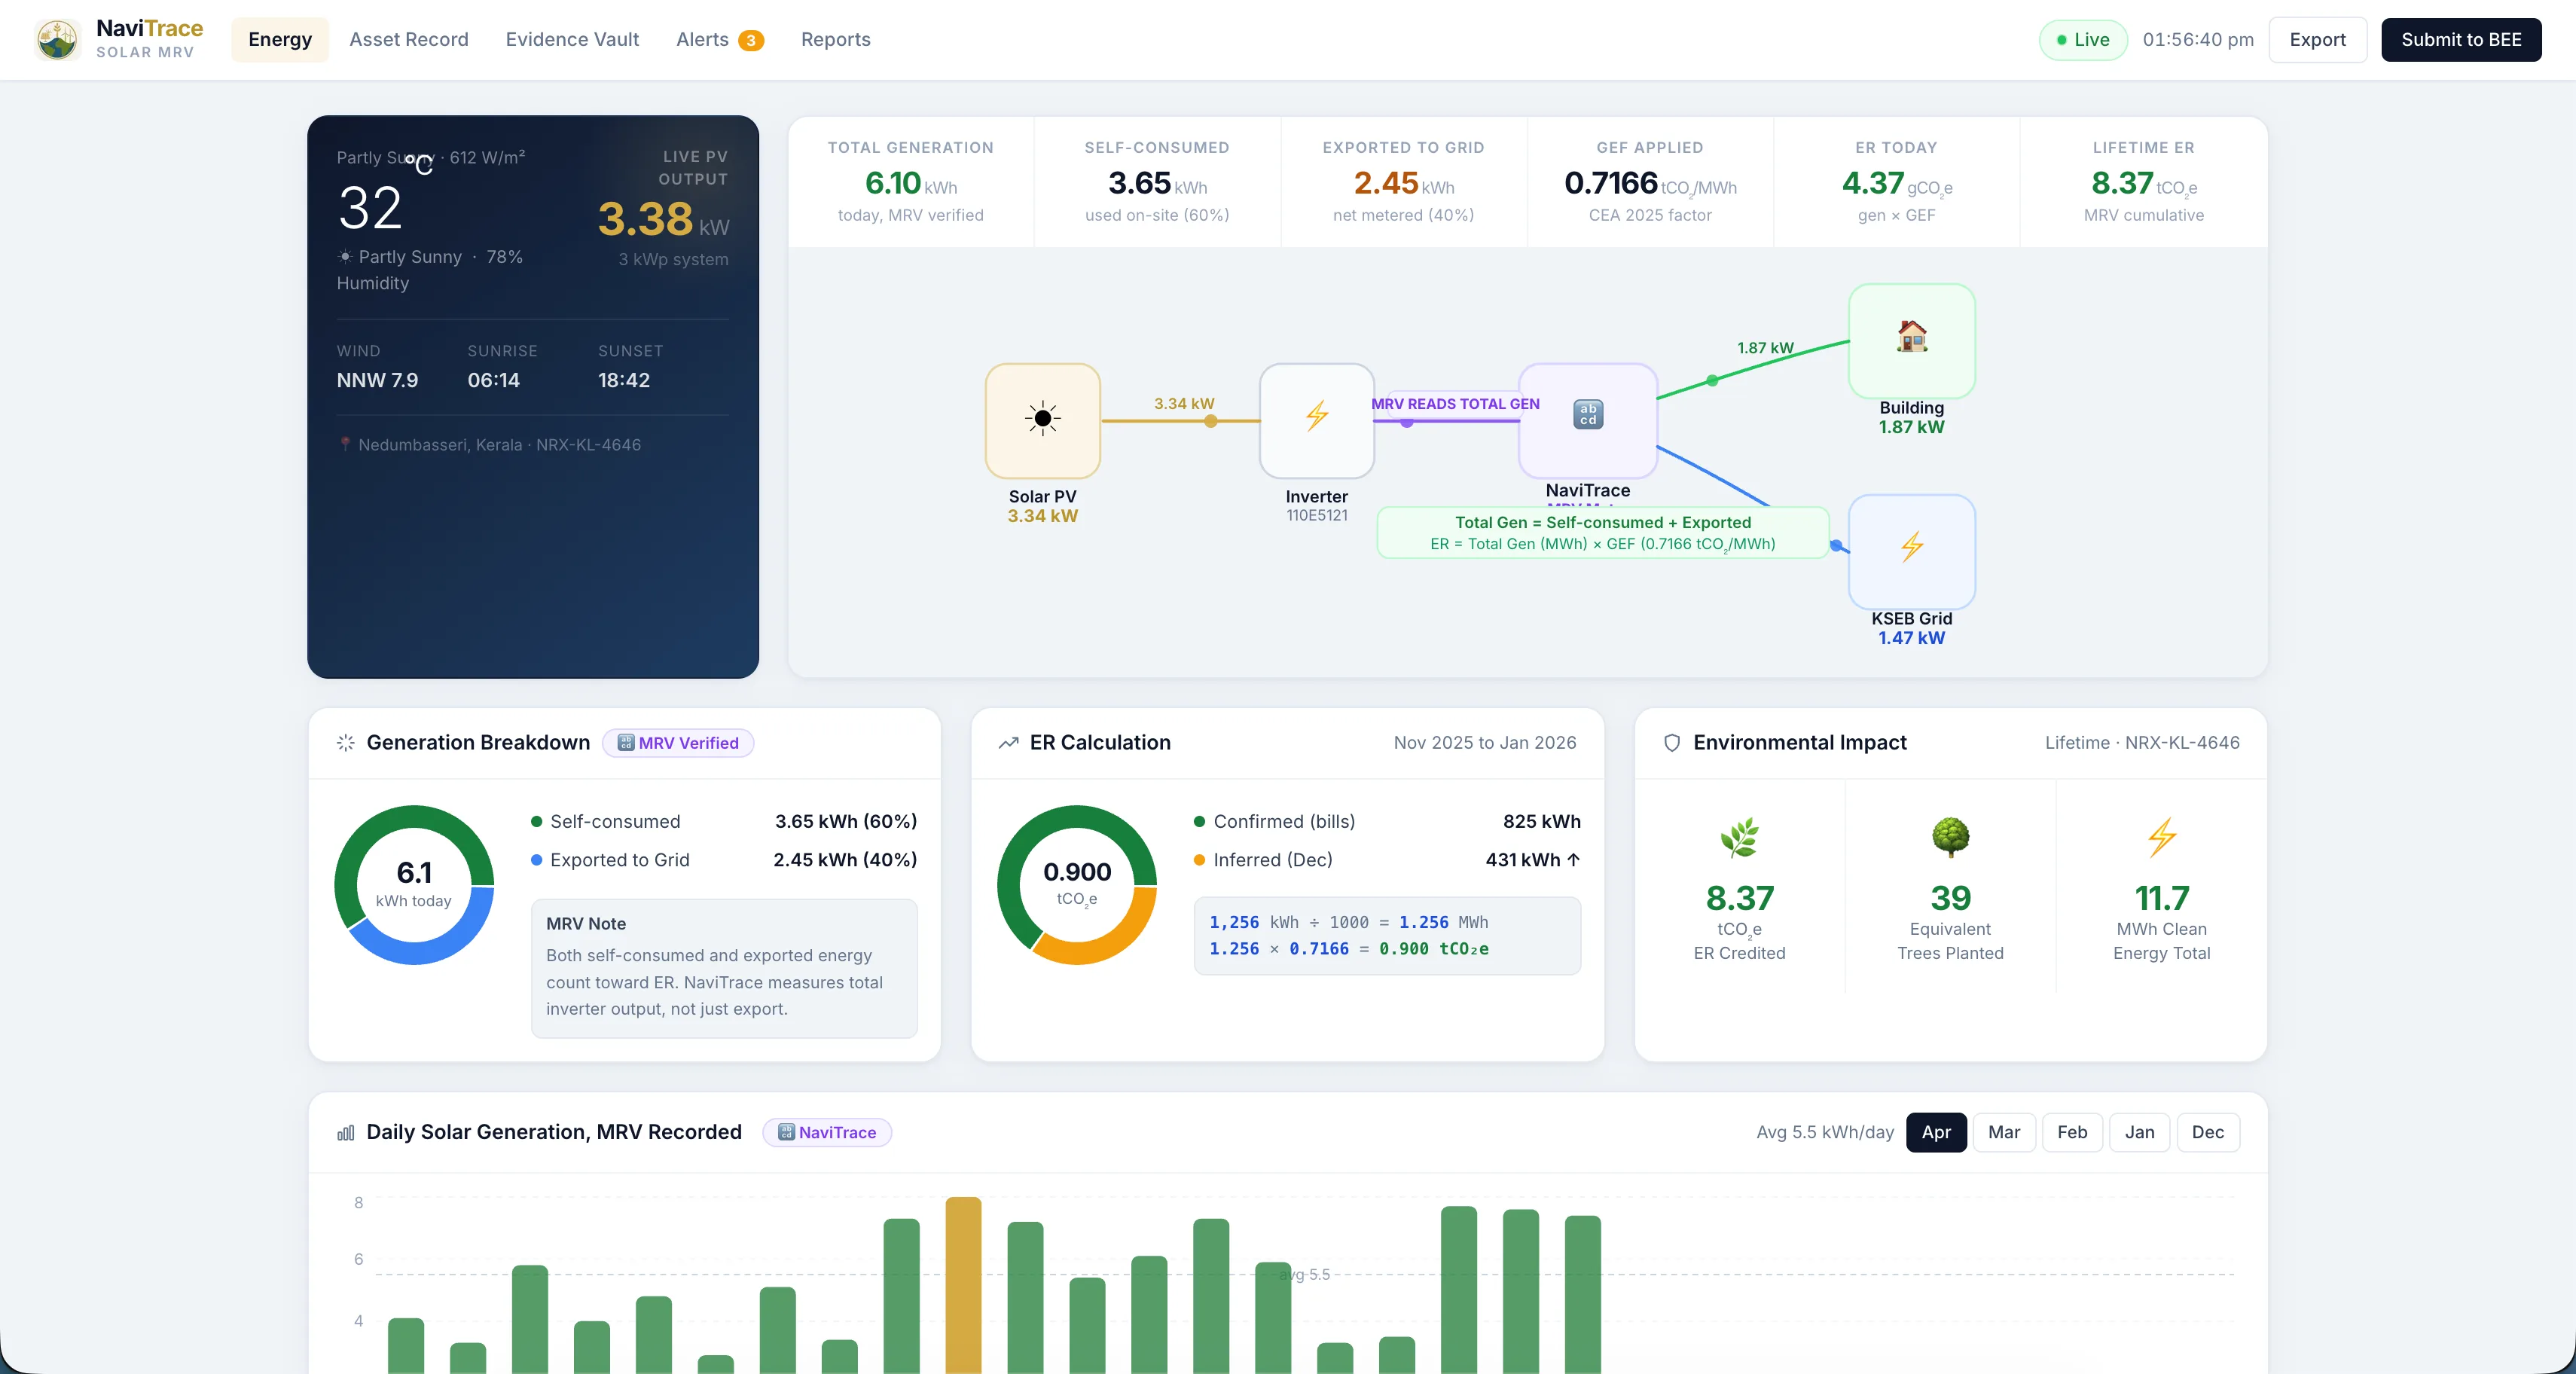Click the Total Gen formula box

pyautogui.click(x=1602, y=533)
